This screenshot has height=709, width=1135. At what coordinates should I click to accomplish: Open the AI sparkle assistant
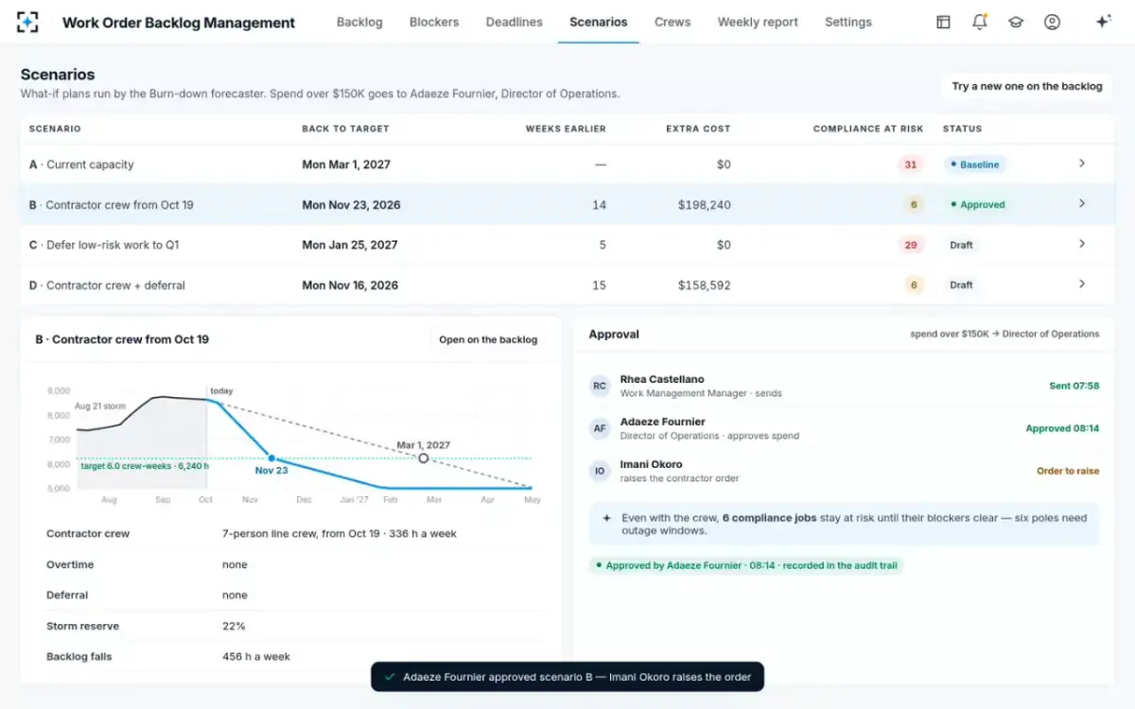pyautogui.click(x=1103, y=22)
